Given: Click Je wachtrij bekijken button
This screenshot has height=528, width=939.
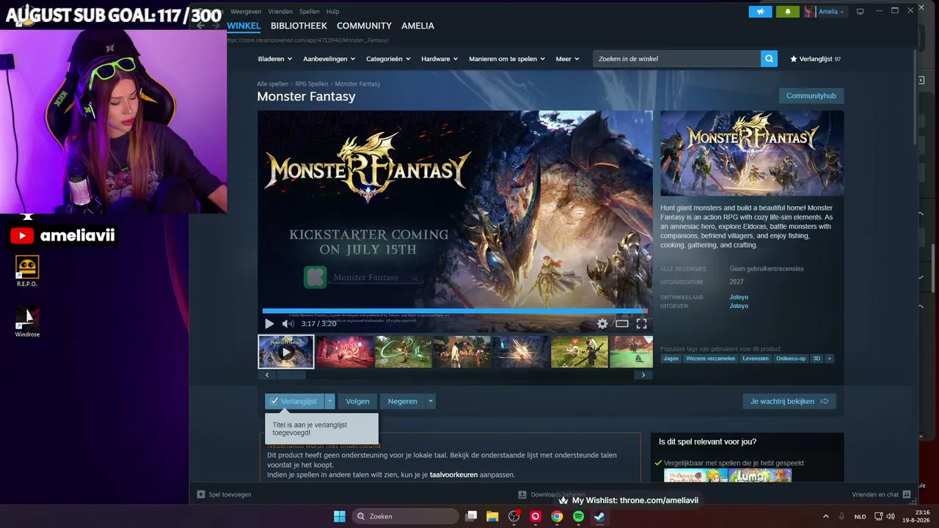Looking at the screenshot, I should [789, 401].
